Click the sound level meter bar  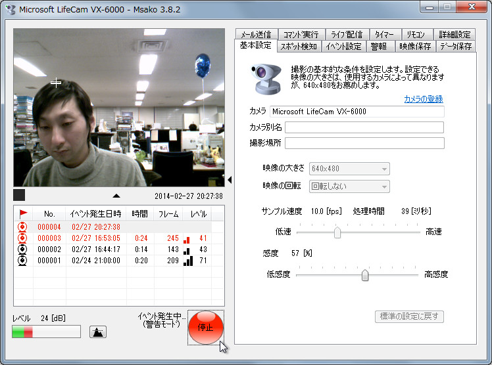[x=47, y=332]
